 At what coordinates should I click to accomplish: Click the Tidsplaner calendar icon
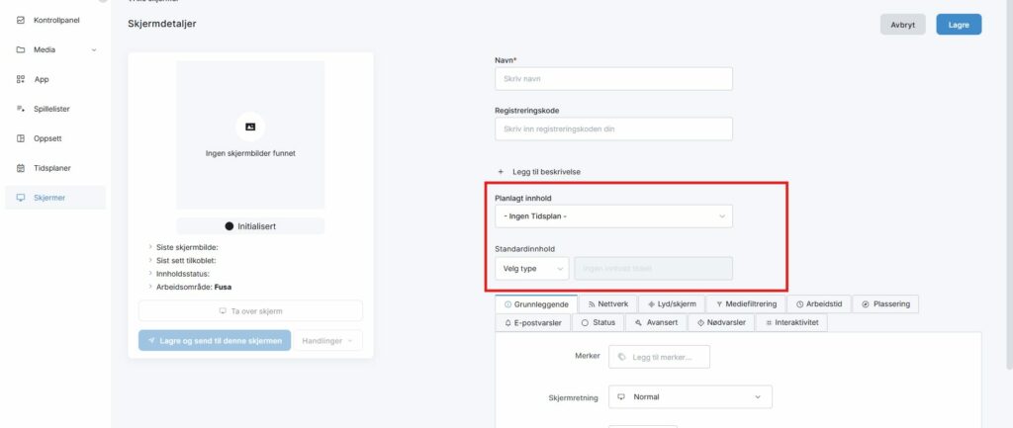pos(20,168)
